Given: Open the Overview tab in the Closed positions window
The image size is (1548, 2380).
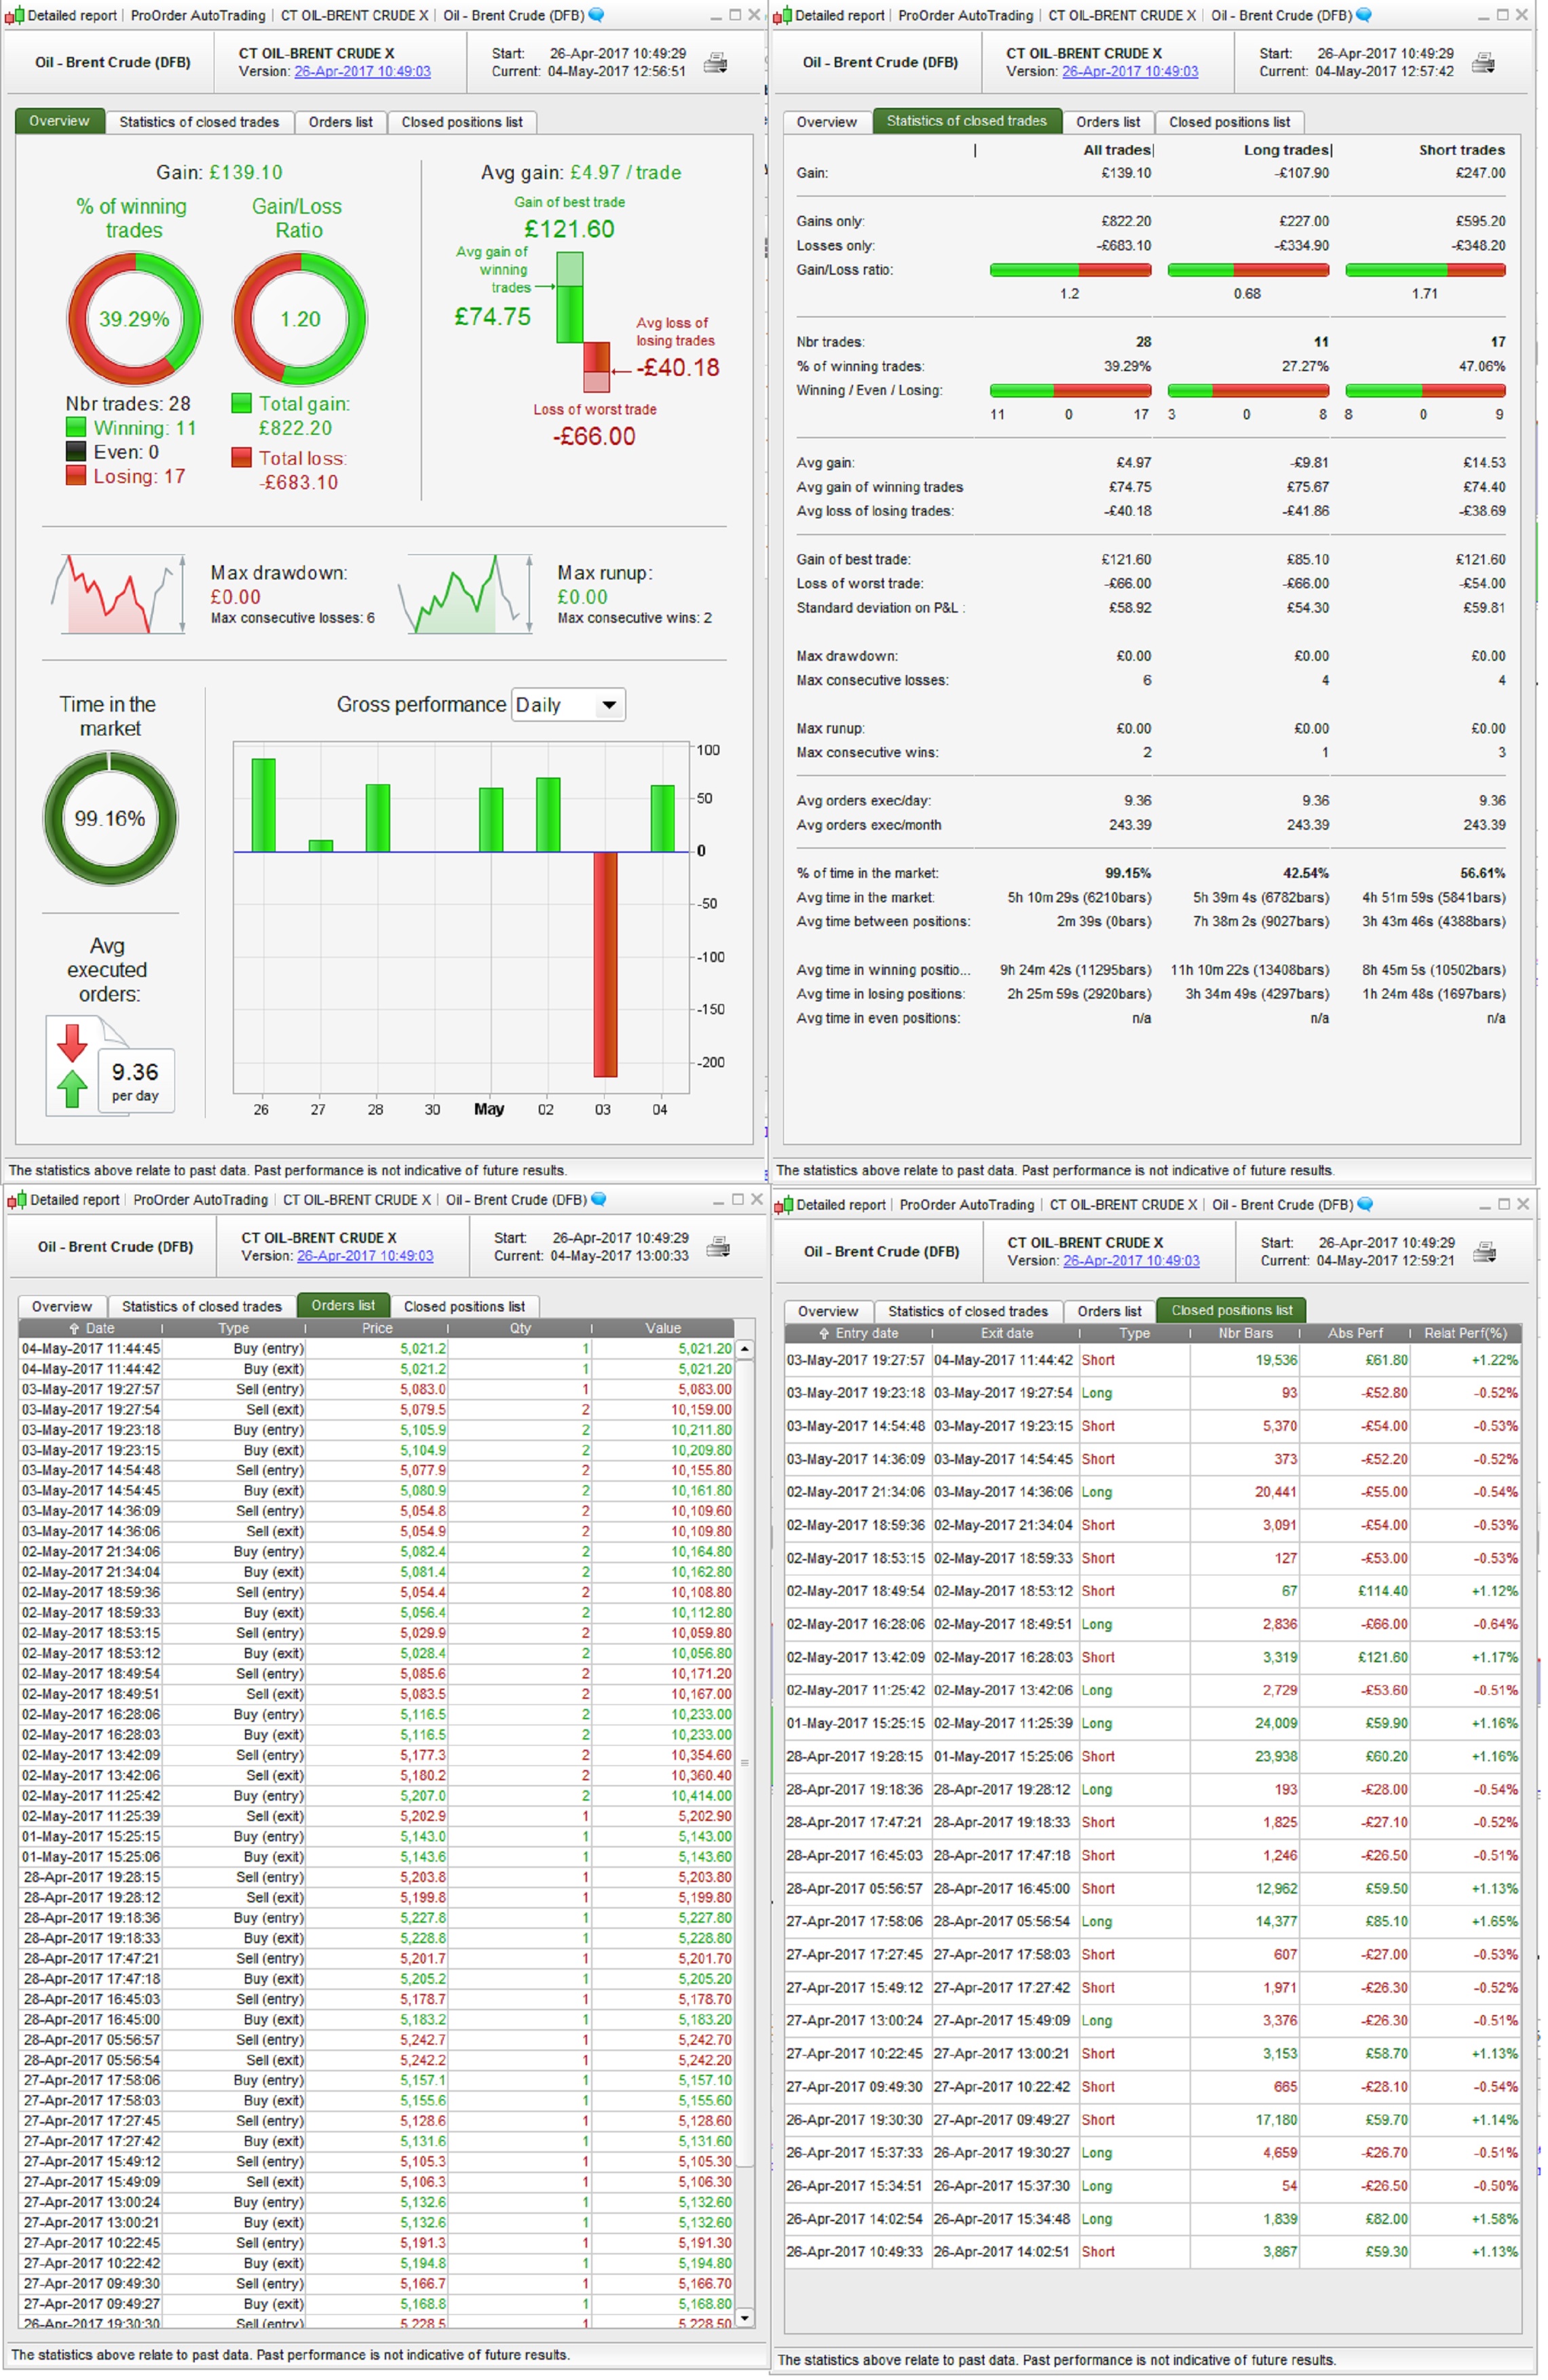Looking at the screenshot, I should [828, 1311].
